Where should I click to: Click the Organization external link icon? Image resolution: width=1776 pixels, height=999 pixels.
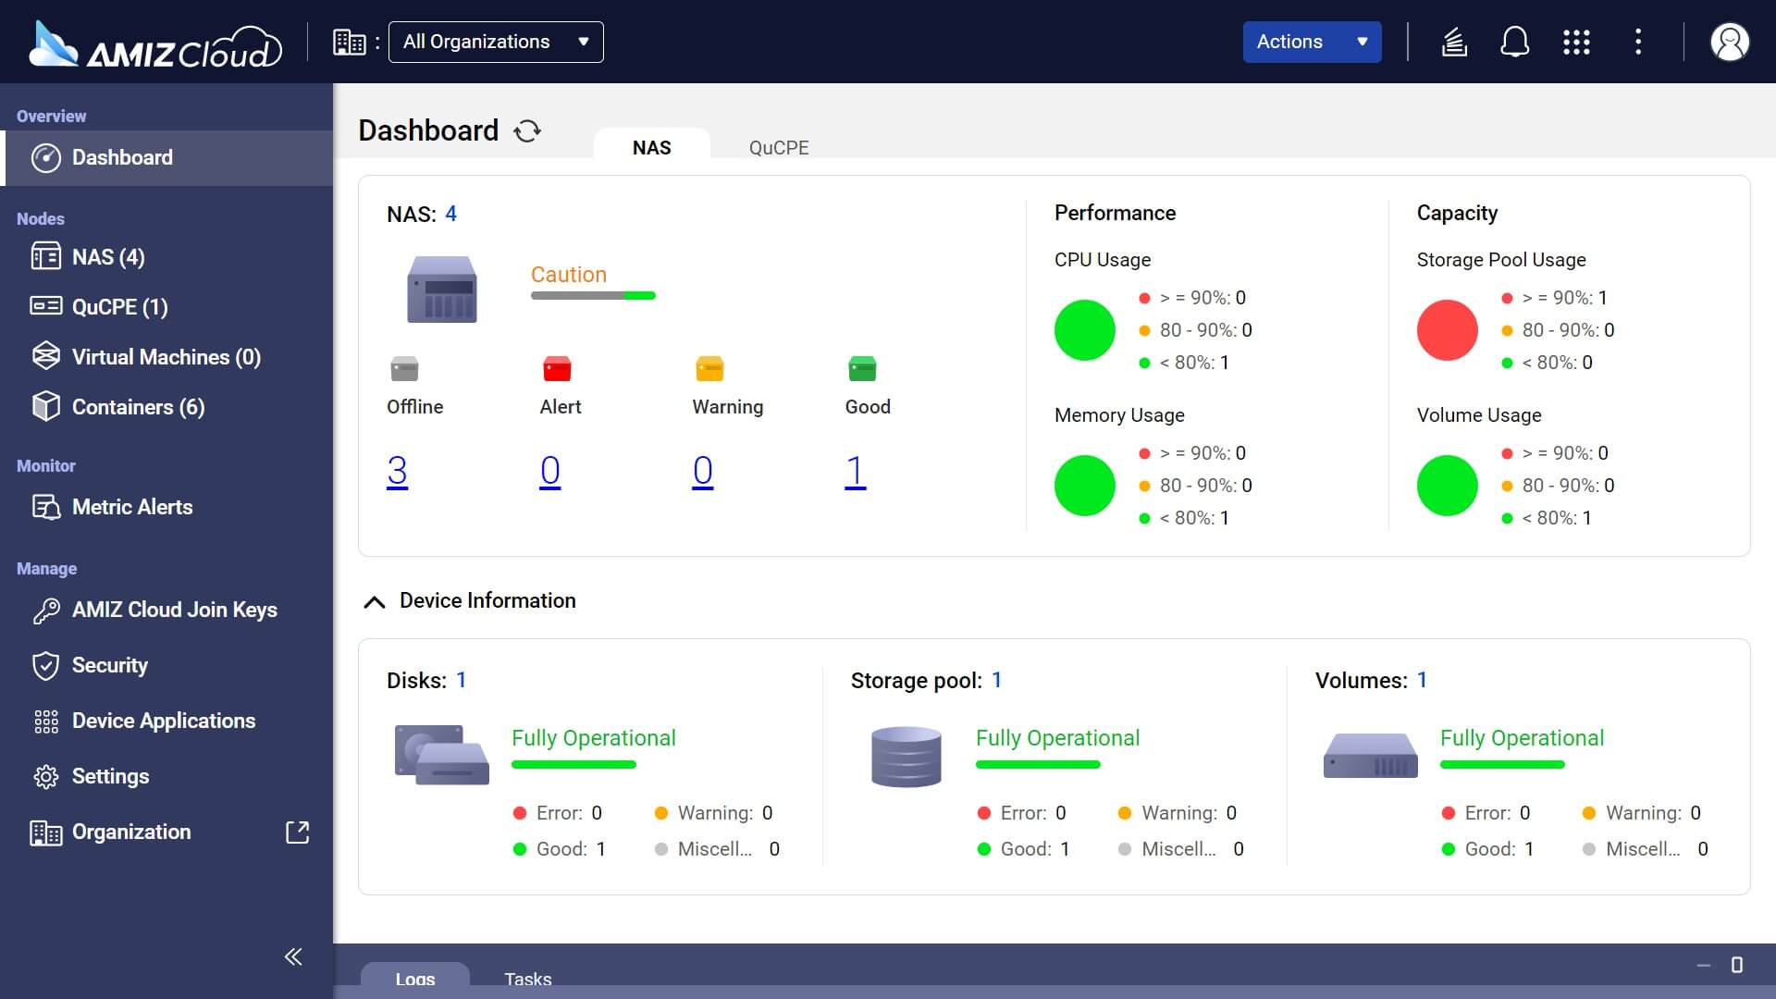click(297, 832)
